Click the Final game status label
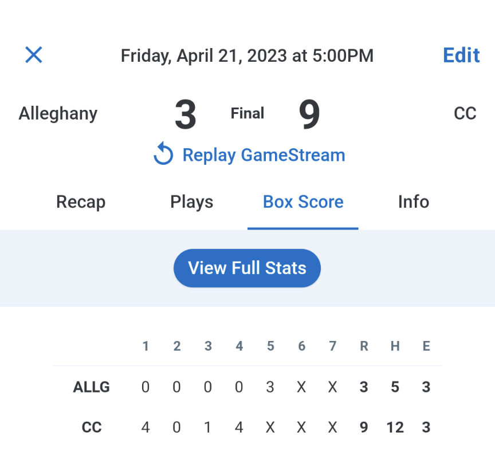495x460 pixels. (247, 113)
